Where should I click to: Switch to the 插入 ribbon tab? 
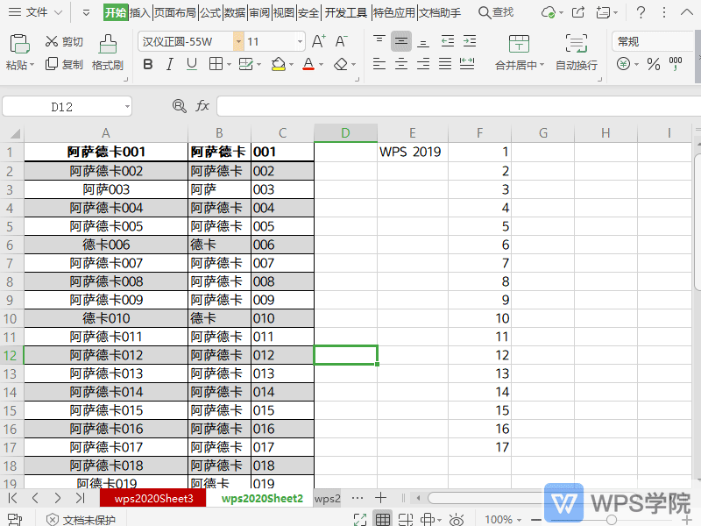pos(139,13)
